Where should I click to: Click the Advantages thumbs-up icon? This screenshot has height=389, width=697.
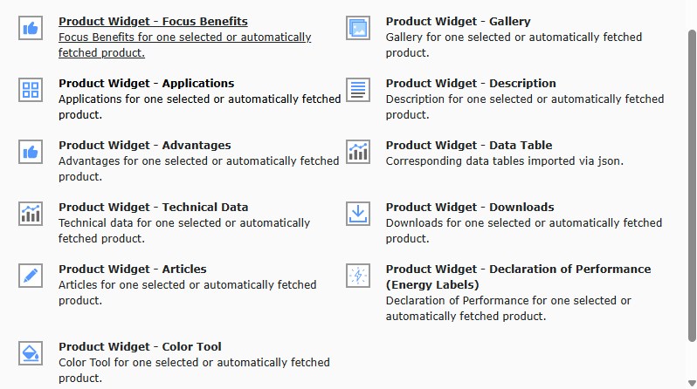[x=31, y=152]
